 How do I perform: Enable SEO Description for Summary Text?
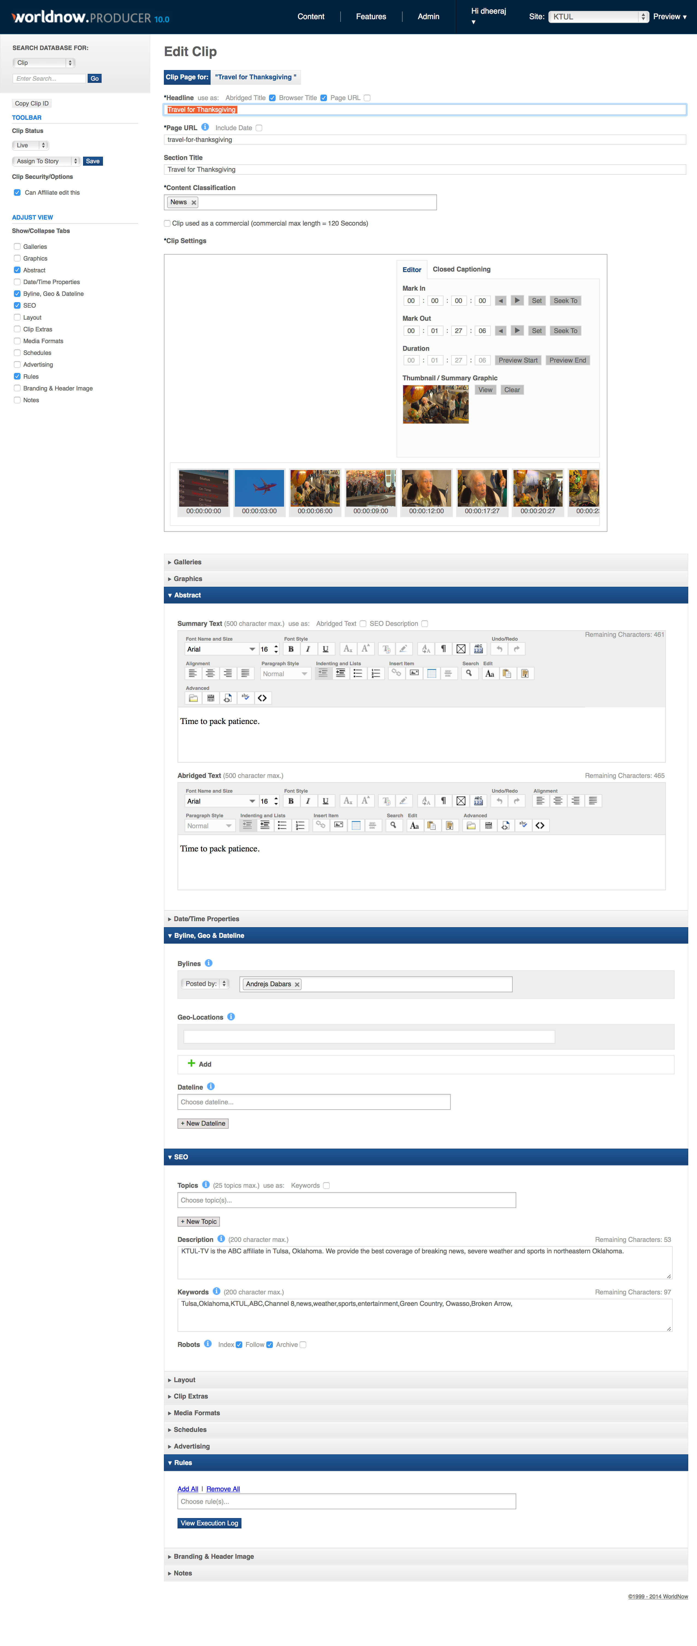[x=424, y=624]
